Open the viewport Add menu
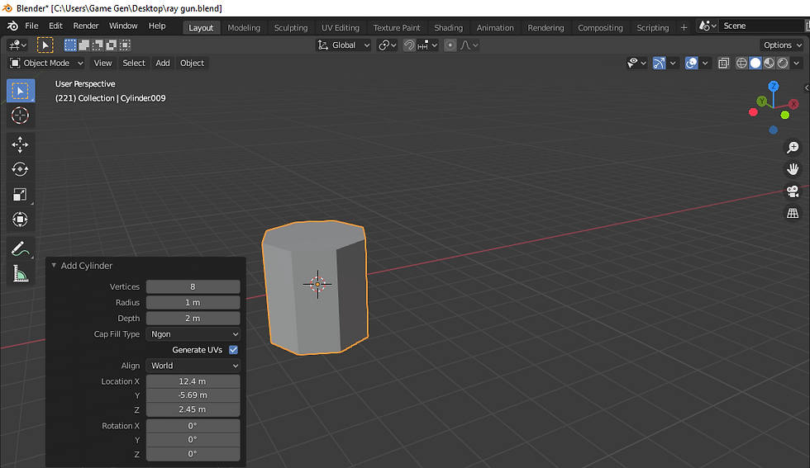 pos(163,63)
